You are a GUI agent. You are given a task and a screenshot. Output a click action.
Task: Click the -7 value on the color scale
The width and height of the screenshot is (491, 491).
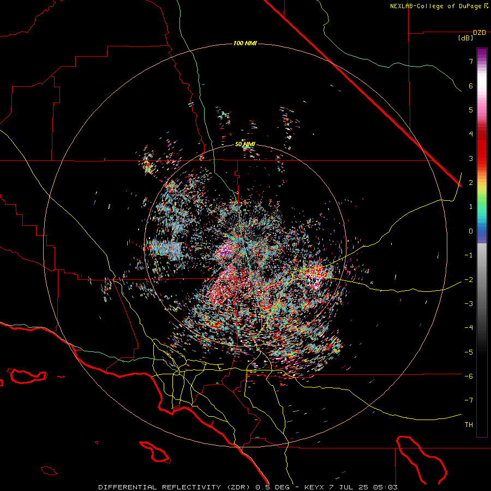469,400
